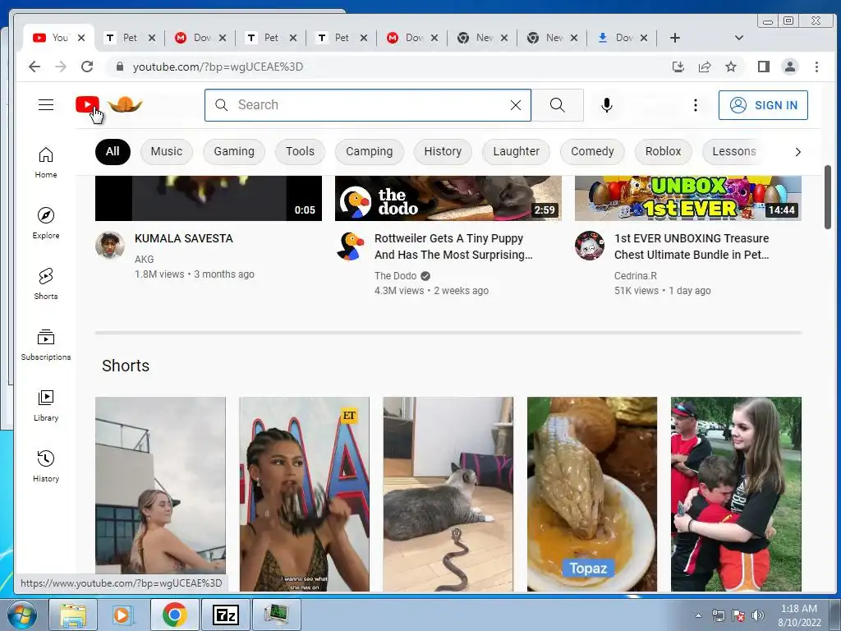Open the Chrome three-dot menu
The image size is (841, 631).
816,67
